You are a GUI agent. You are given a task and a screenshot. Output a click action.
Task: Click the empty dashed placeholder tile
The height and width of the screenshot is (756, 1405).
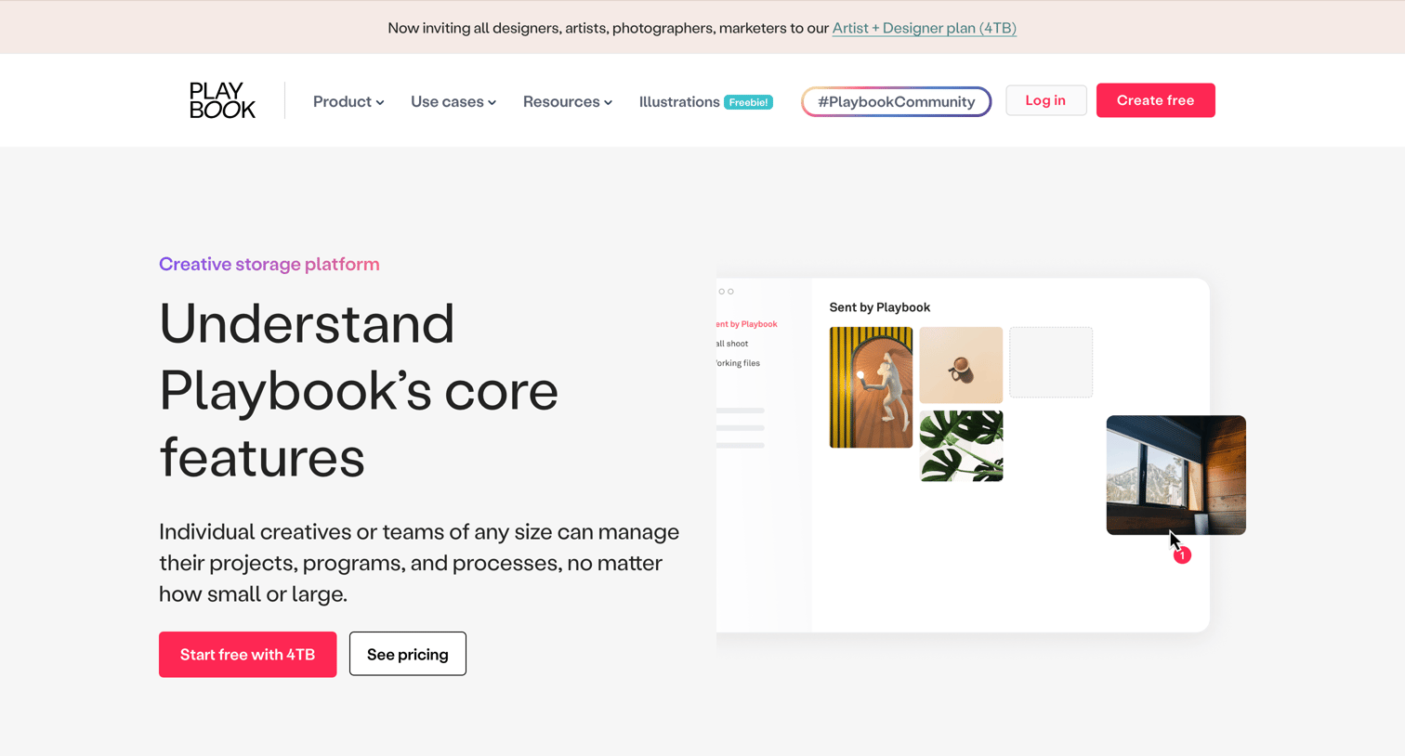[1051, 362]
